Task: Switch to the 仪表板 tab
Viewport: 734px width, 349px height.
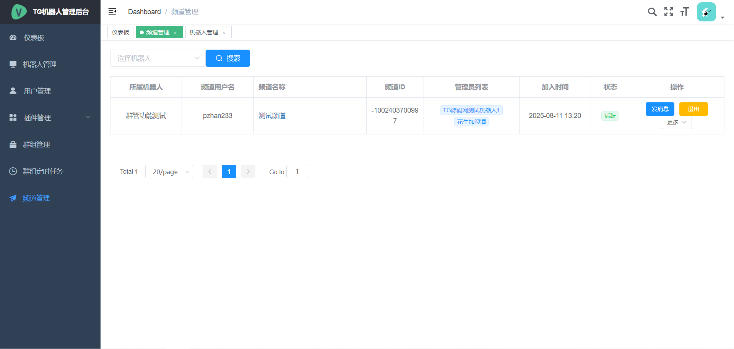Action: click(120, 32)
